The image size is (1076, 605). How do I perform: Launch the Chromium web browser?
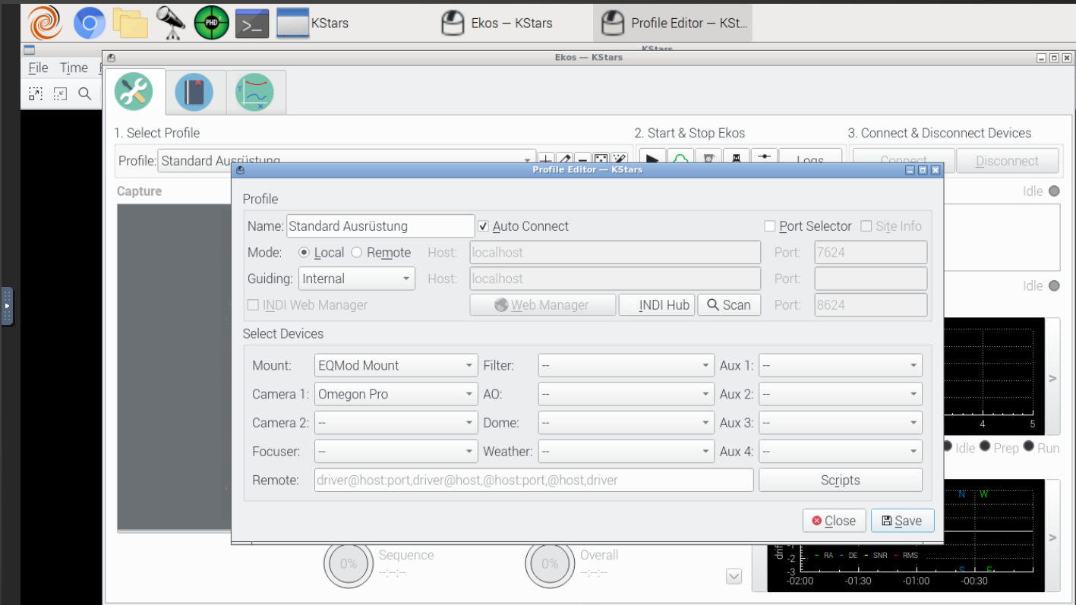tap(90, 23)
